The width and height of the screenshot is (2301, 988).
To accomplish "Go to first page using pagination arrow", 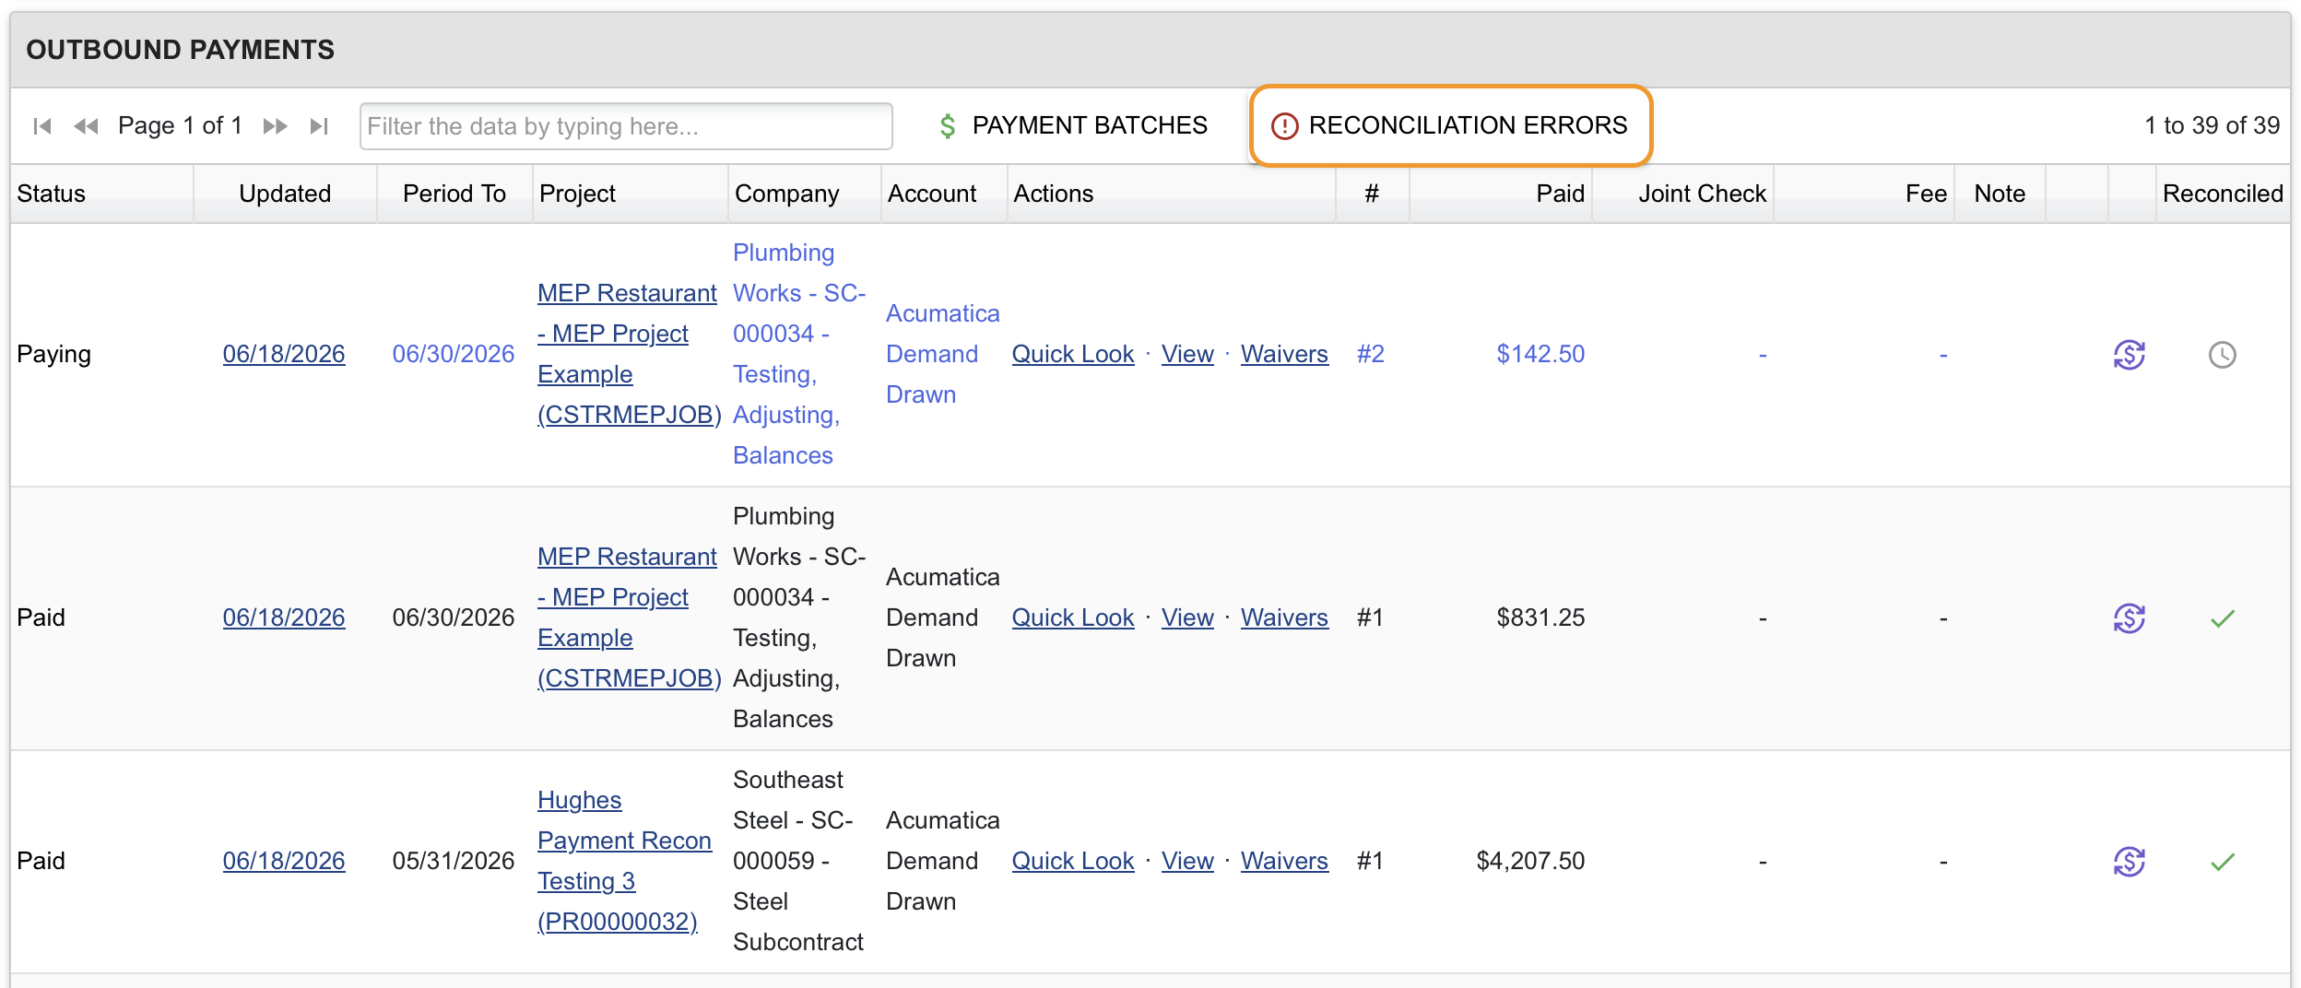I will pyautogui.click(x=41, y=126).
